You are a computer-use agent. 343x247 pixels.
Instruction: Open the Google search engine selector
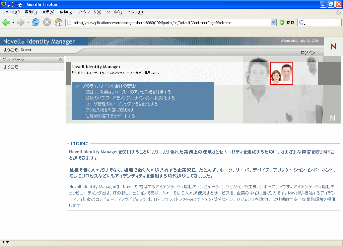pos(302,22)
